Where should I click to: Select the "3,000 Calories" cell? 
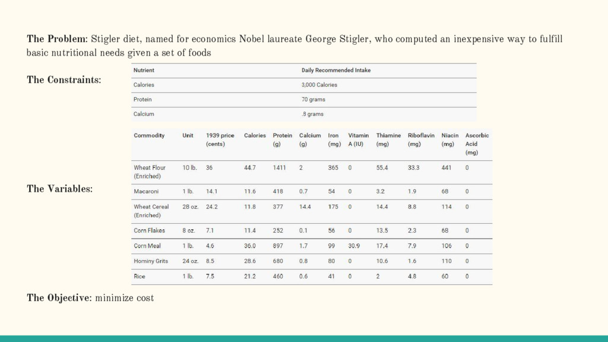click(319, 85)
